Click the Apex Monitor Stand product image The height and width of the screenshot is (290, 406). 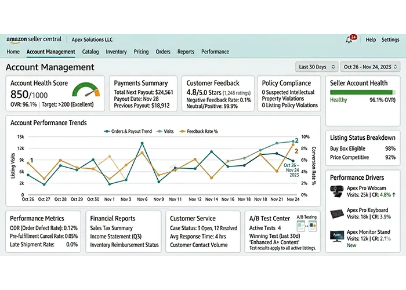pyautogui.click(x=337, y=236)
